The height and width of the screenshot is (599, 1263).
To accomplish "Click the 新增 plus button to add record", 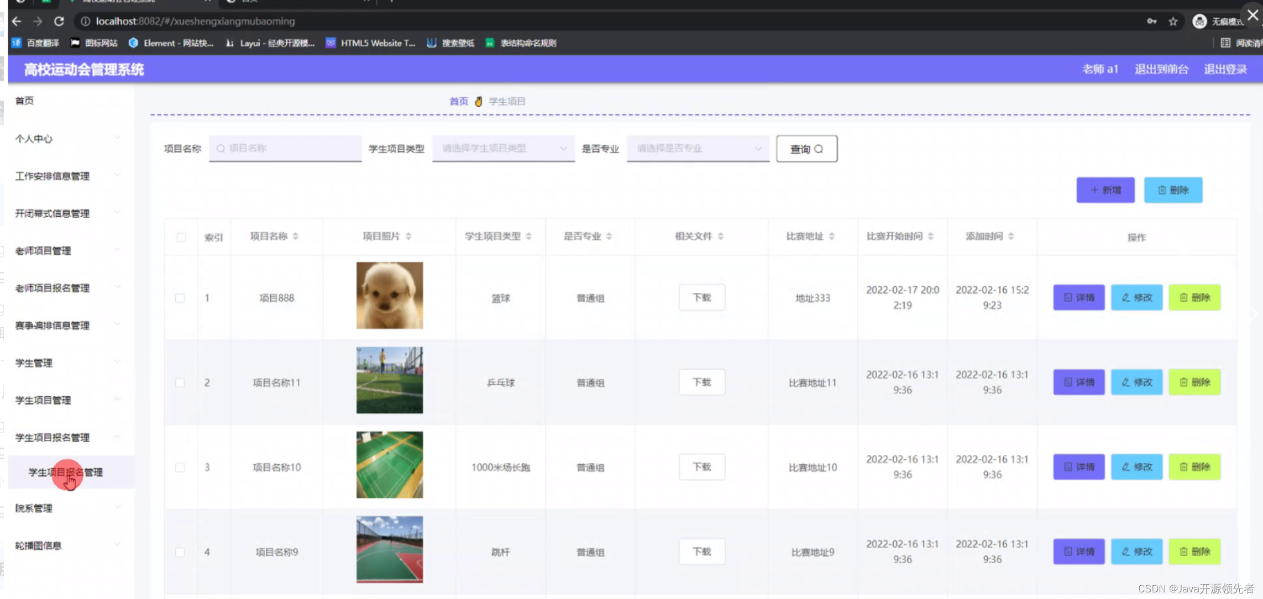I will pyautogui.click(x=1104, y=190).
